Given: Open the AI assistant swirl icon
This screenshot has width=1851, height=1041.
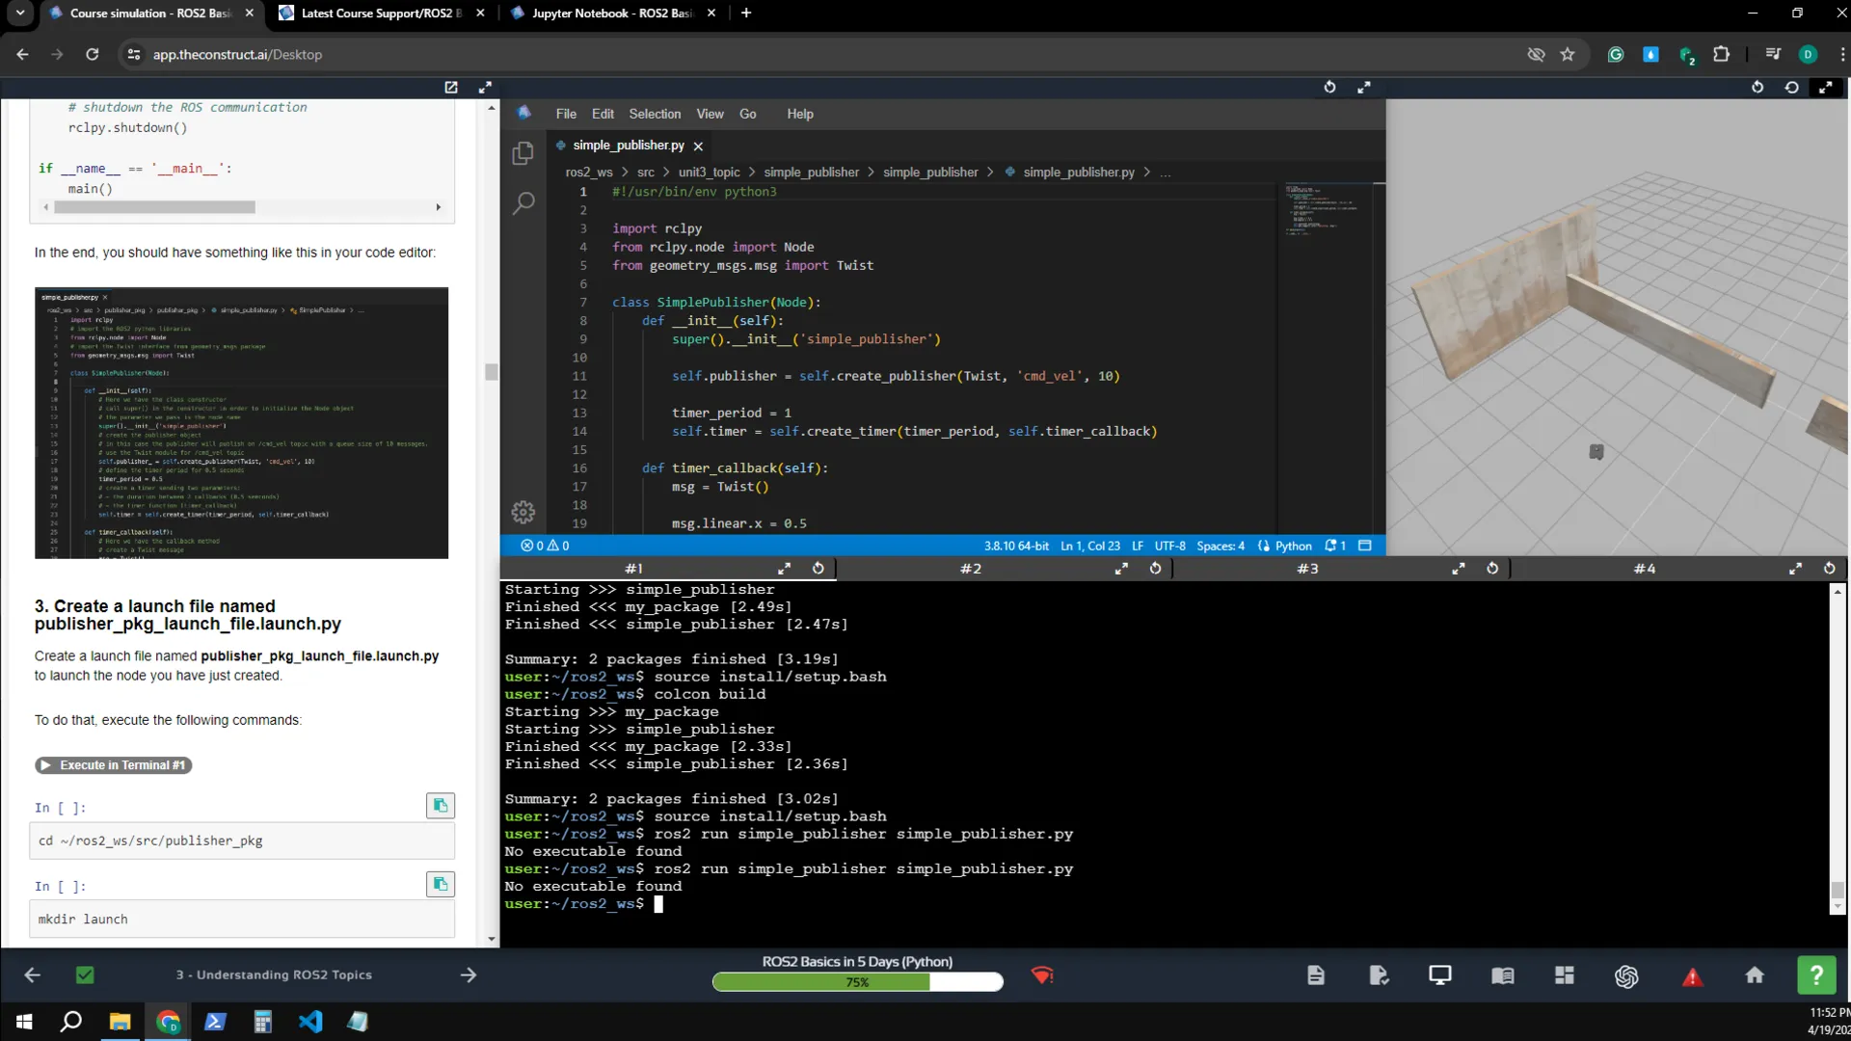Looking at the screenshot, I should pos(1626,976).
